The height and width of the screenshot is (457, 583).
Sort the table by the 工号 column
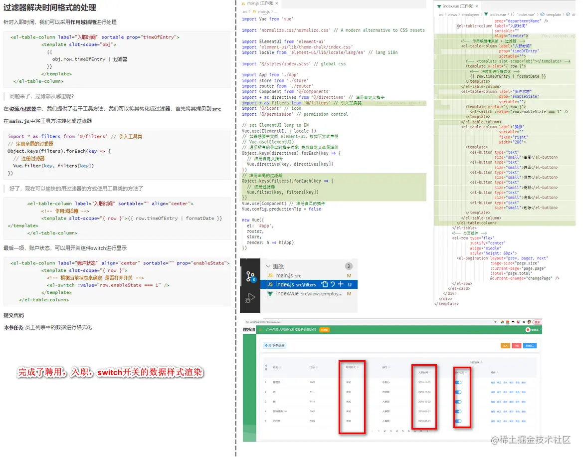pyautogui.click(x=313, y=367)
